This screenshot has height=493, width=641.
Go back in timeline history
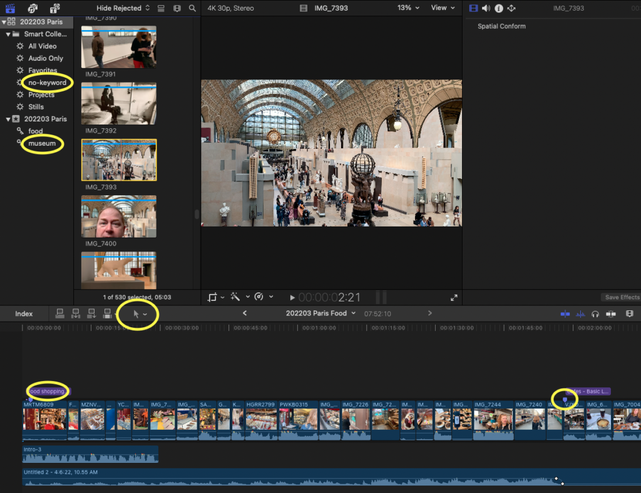pos(245,313)
